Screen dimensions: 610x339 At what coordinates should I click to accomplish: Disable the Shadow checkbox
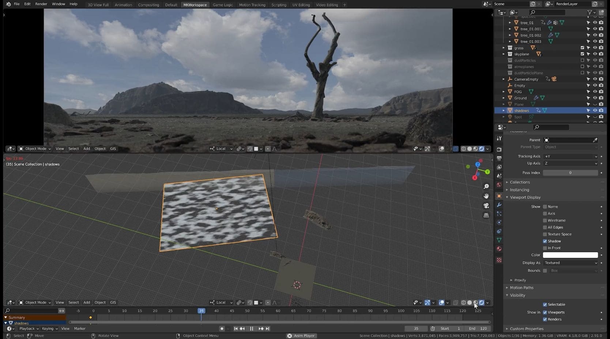(x=545, y=241)
